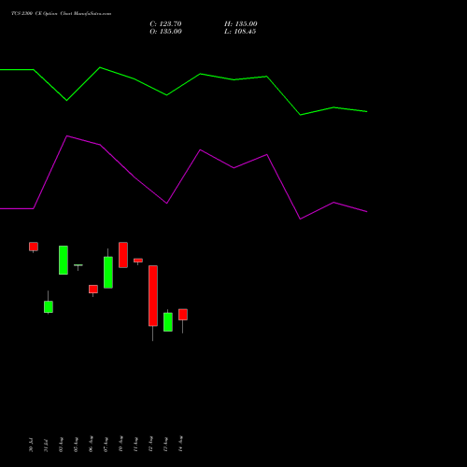
Task: Select the 07 Aug date label on axis
Action: (106, 445)
